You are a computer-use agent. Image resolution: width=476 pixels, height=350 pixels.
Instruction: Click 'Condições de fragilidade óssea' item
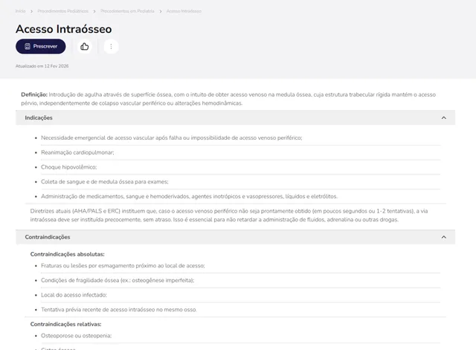(x=118, y=280)
